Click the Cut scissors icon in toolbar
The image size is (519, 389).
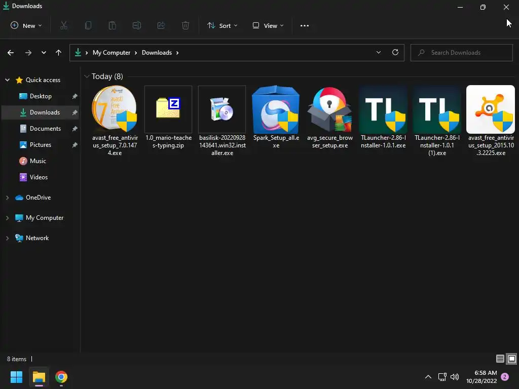pyautogui.click(x=64, y=25)
